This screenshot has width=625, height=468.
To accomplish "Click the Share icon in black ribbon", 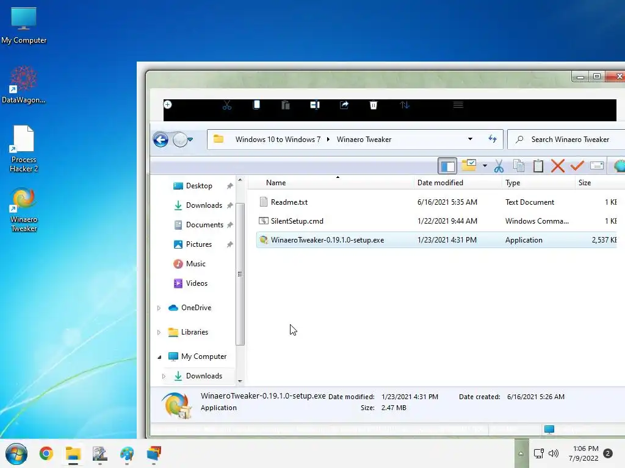I will pos(344,105).
